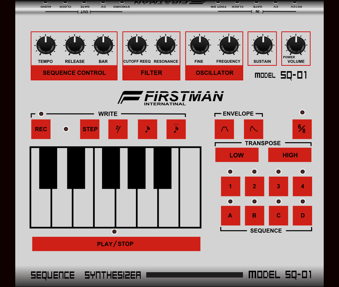Click the LED above sequence button 2

click(254, 171)
